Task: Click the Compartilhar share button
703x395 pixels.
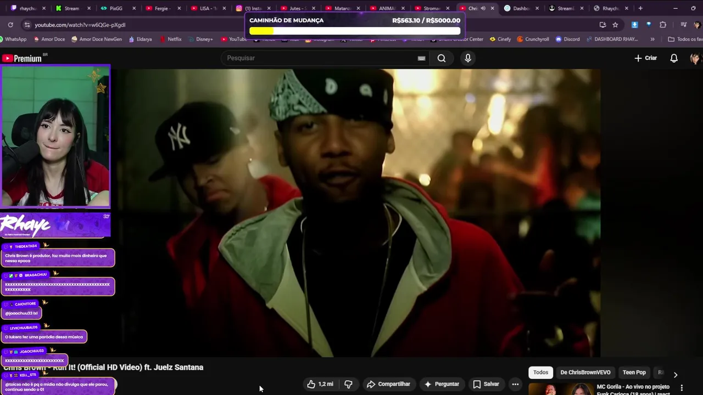Action: click(x=388, y=384)
